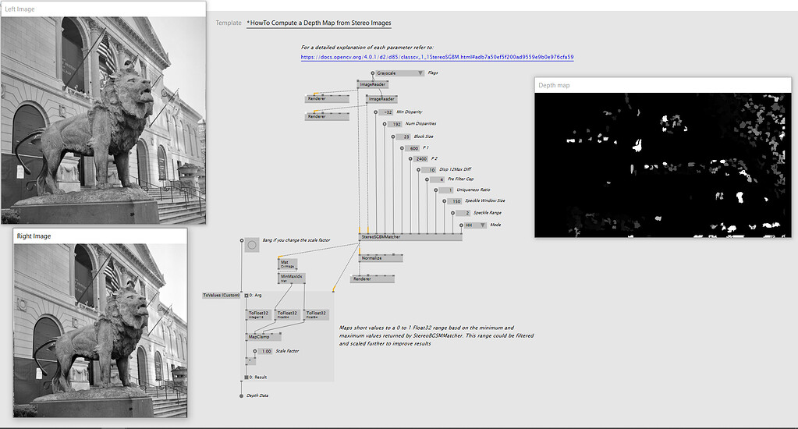
Task: Select the ToFloat32 Integer16 node
Action: pos(258,315)
